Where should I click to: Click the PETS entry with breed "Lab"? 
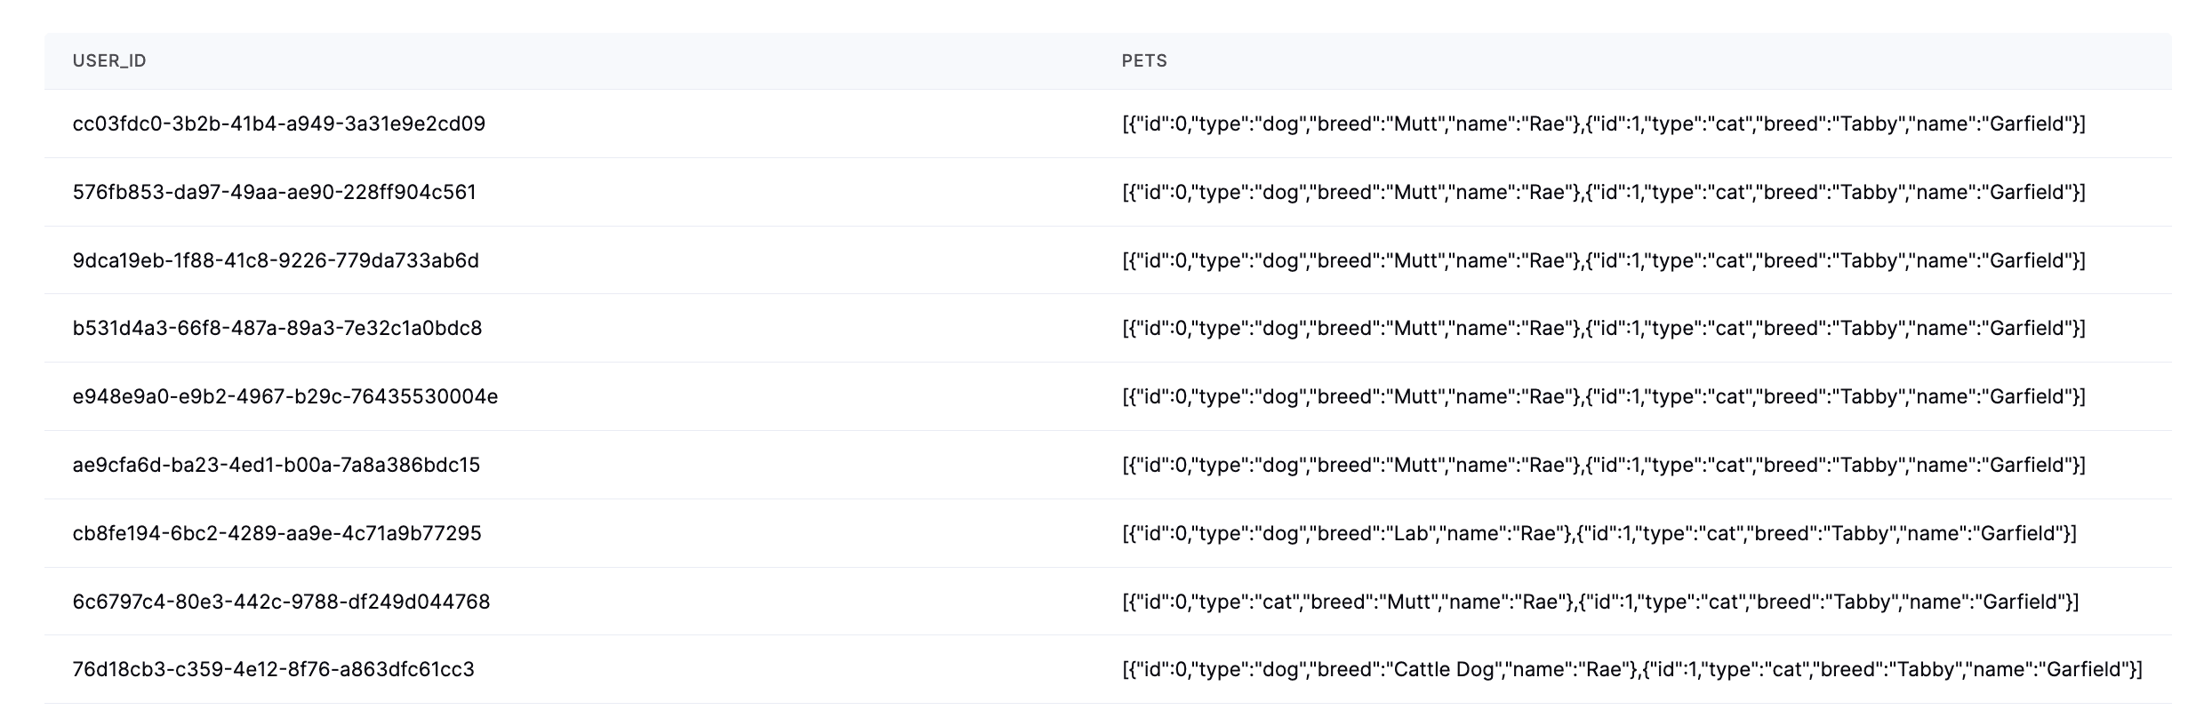coord(1599,533)
